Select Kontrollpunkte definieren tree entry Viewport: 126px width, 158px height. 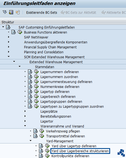point(70,156)
